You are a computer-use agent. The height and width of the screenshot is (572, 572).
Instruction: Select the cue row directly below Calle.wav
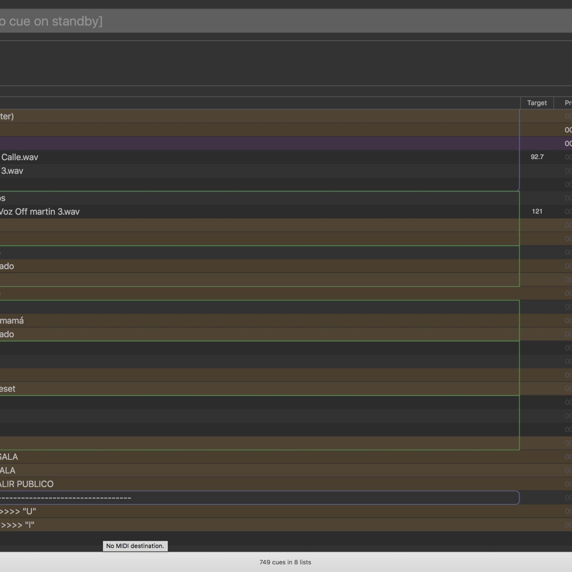tap(13, 171)
